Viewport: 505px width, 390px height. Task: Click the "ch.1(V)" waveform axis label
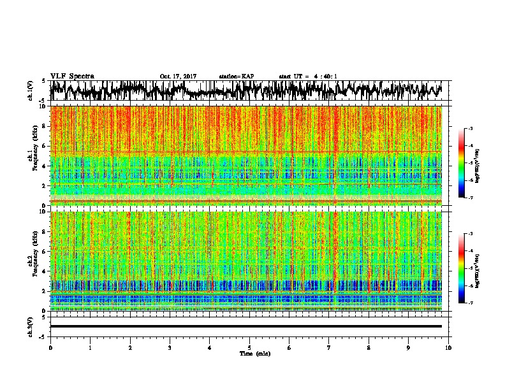[x=31, y=90]
